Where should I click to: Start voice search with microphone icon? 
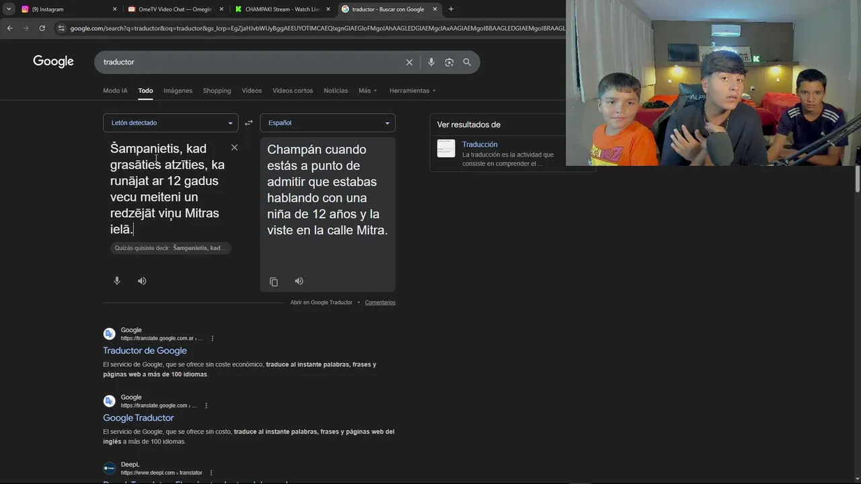pyautogui.click(x=431, y=62)
